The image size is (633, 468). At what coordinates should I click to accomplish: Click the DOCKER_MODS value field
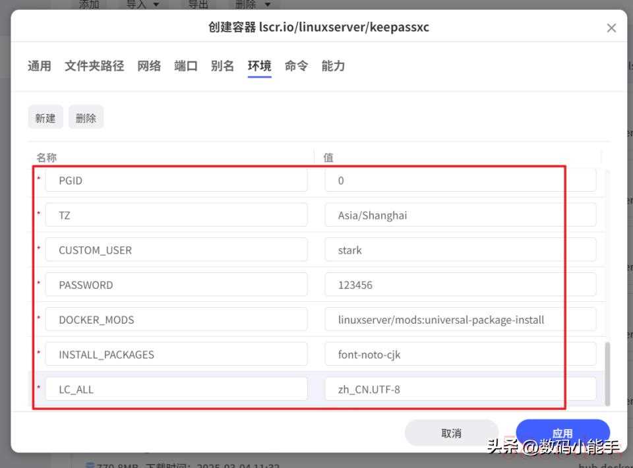coord(460,320)
